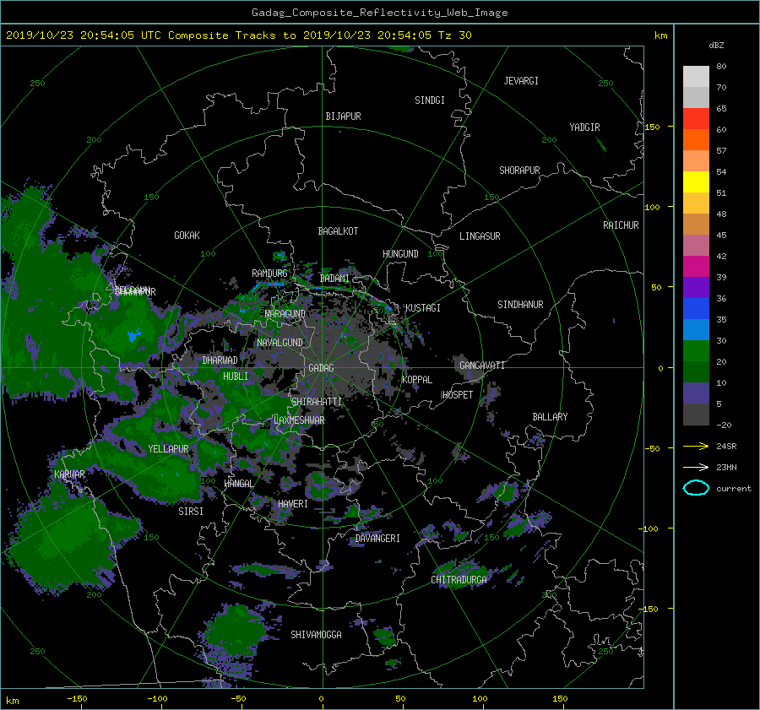
Task: Click the BIJAPUR city label
Action: pos(343,117)
